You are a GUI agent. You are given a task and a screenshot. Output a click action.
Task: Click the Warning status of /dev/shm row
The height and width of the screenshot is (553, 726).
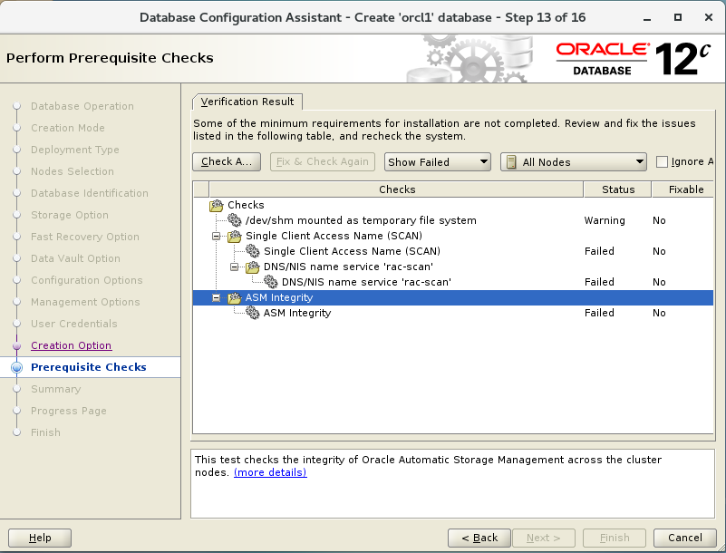(x=605, y=220)
